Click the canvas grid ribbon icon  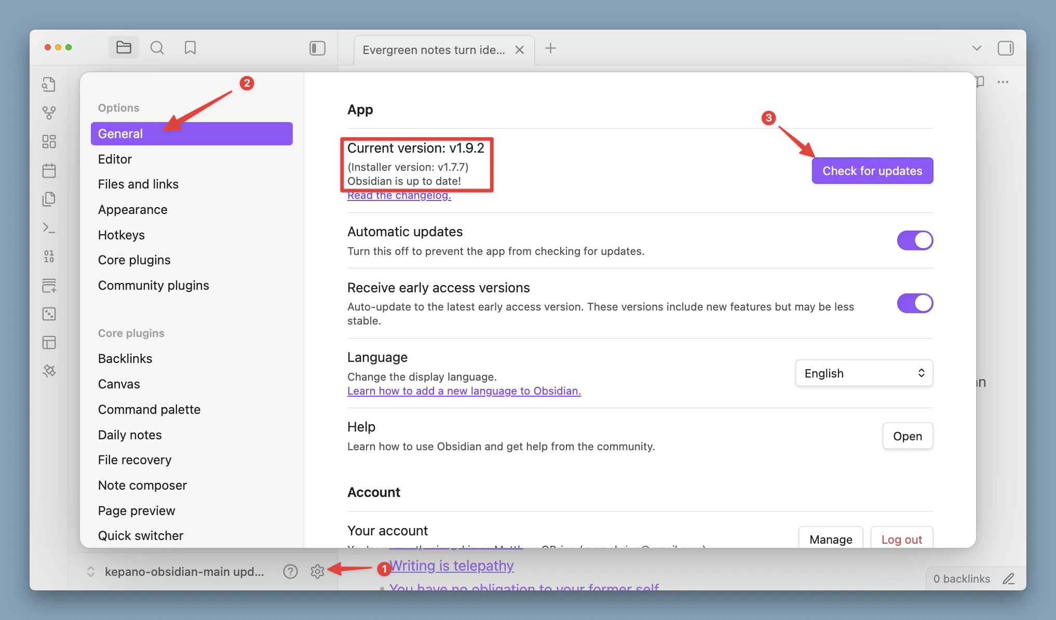tap(49, 141)
